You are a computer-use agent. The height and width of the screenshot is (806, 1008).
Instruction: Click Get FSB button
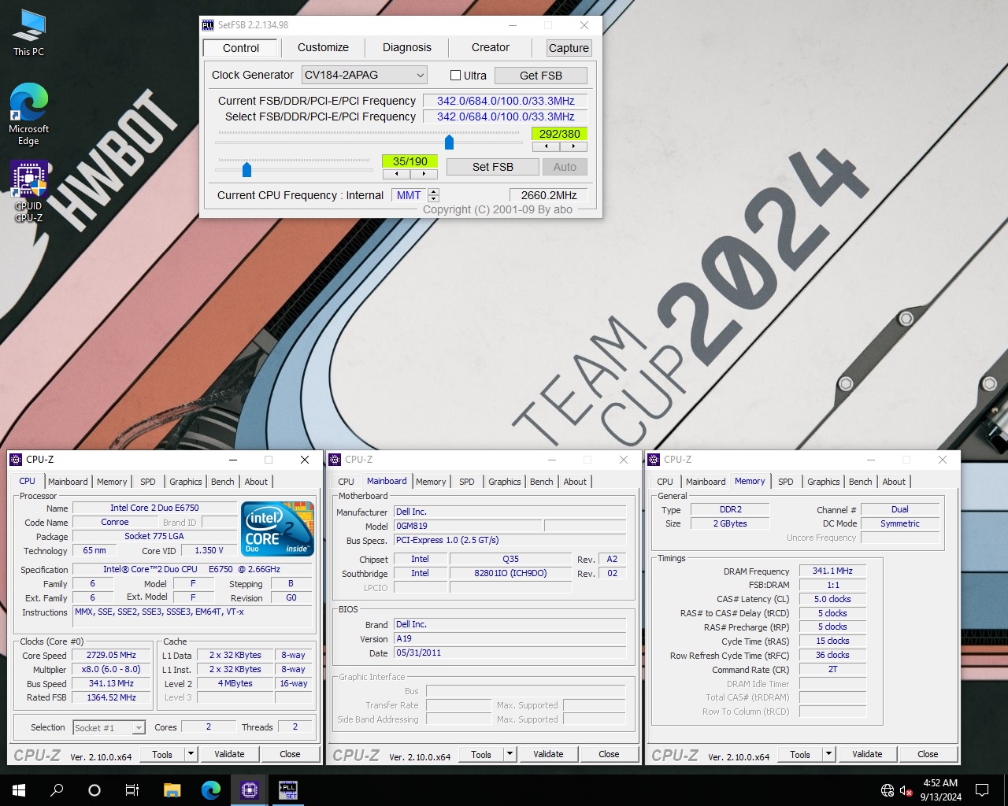[541, 76]
